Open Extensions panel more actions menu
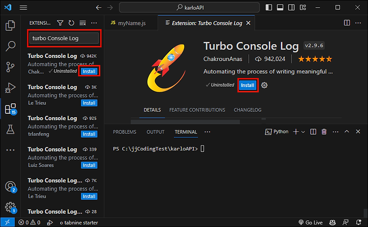Viewport: 368px width, 227px height. click(94, 23)
